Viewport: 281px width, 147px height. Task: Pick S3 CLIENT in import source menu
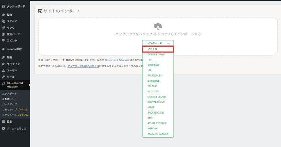[x=153, y=91]
